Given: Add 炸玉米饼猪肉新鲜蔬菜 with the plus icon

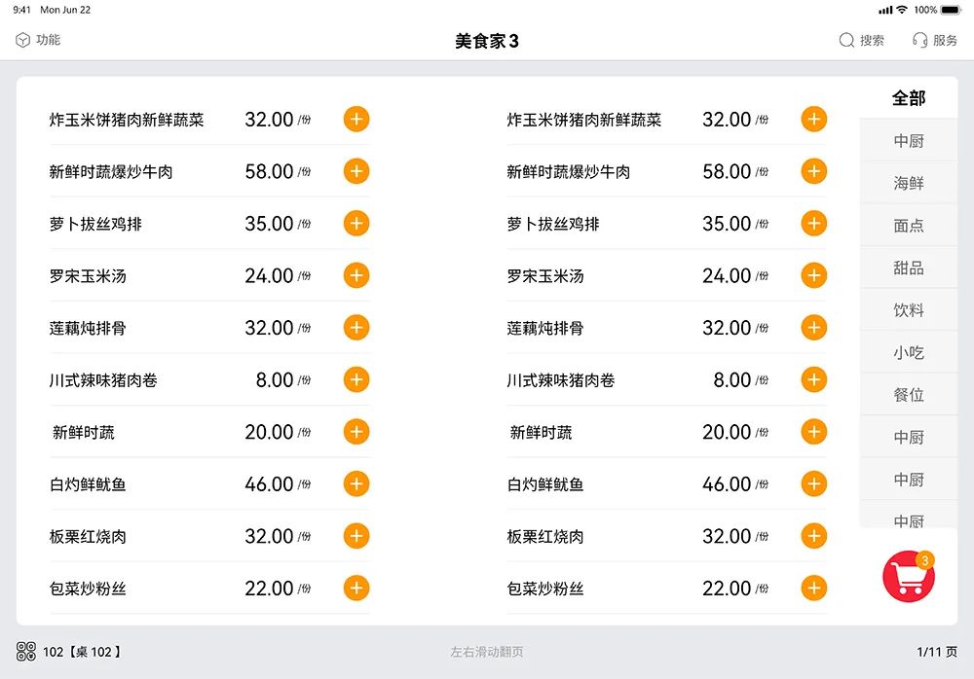Looking at the screenshot, I should coord(356,119).
